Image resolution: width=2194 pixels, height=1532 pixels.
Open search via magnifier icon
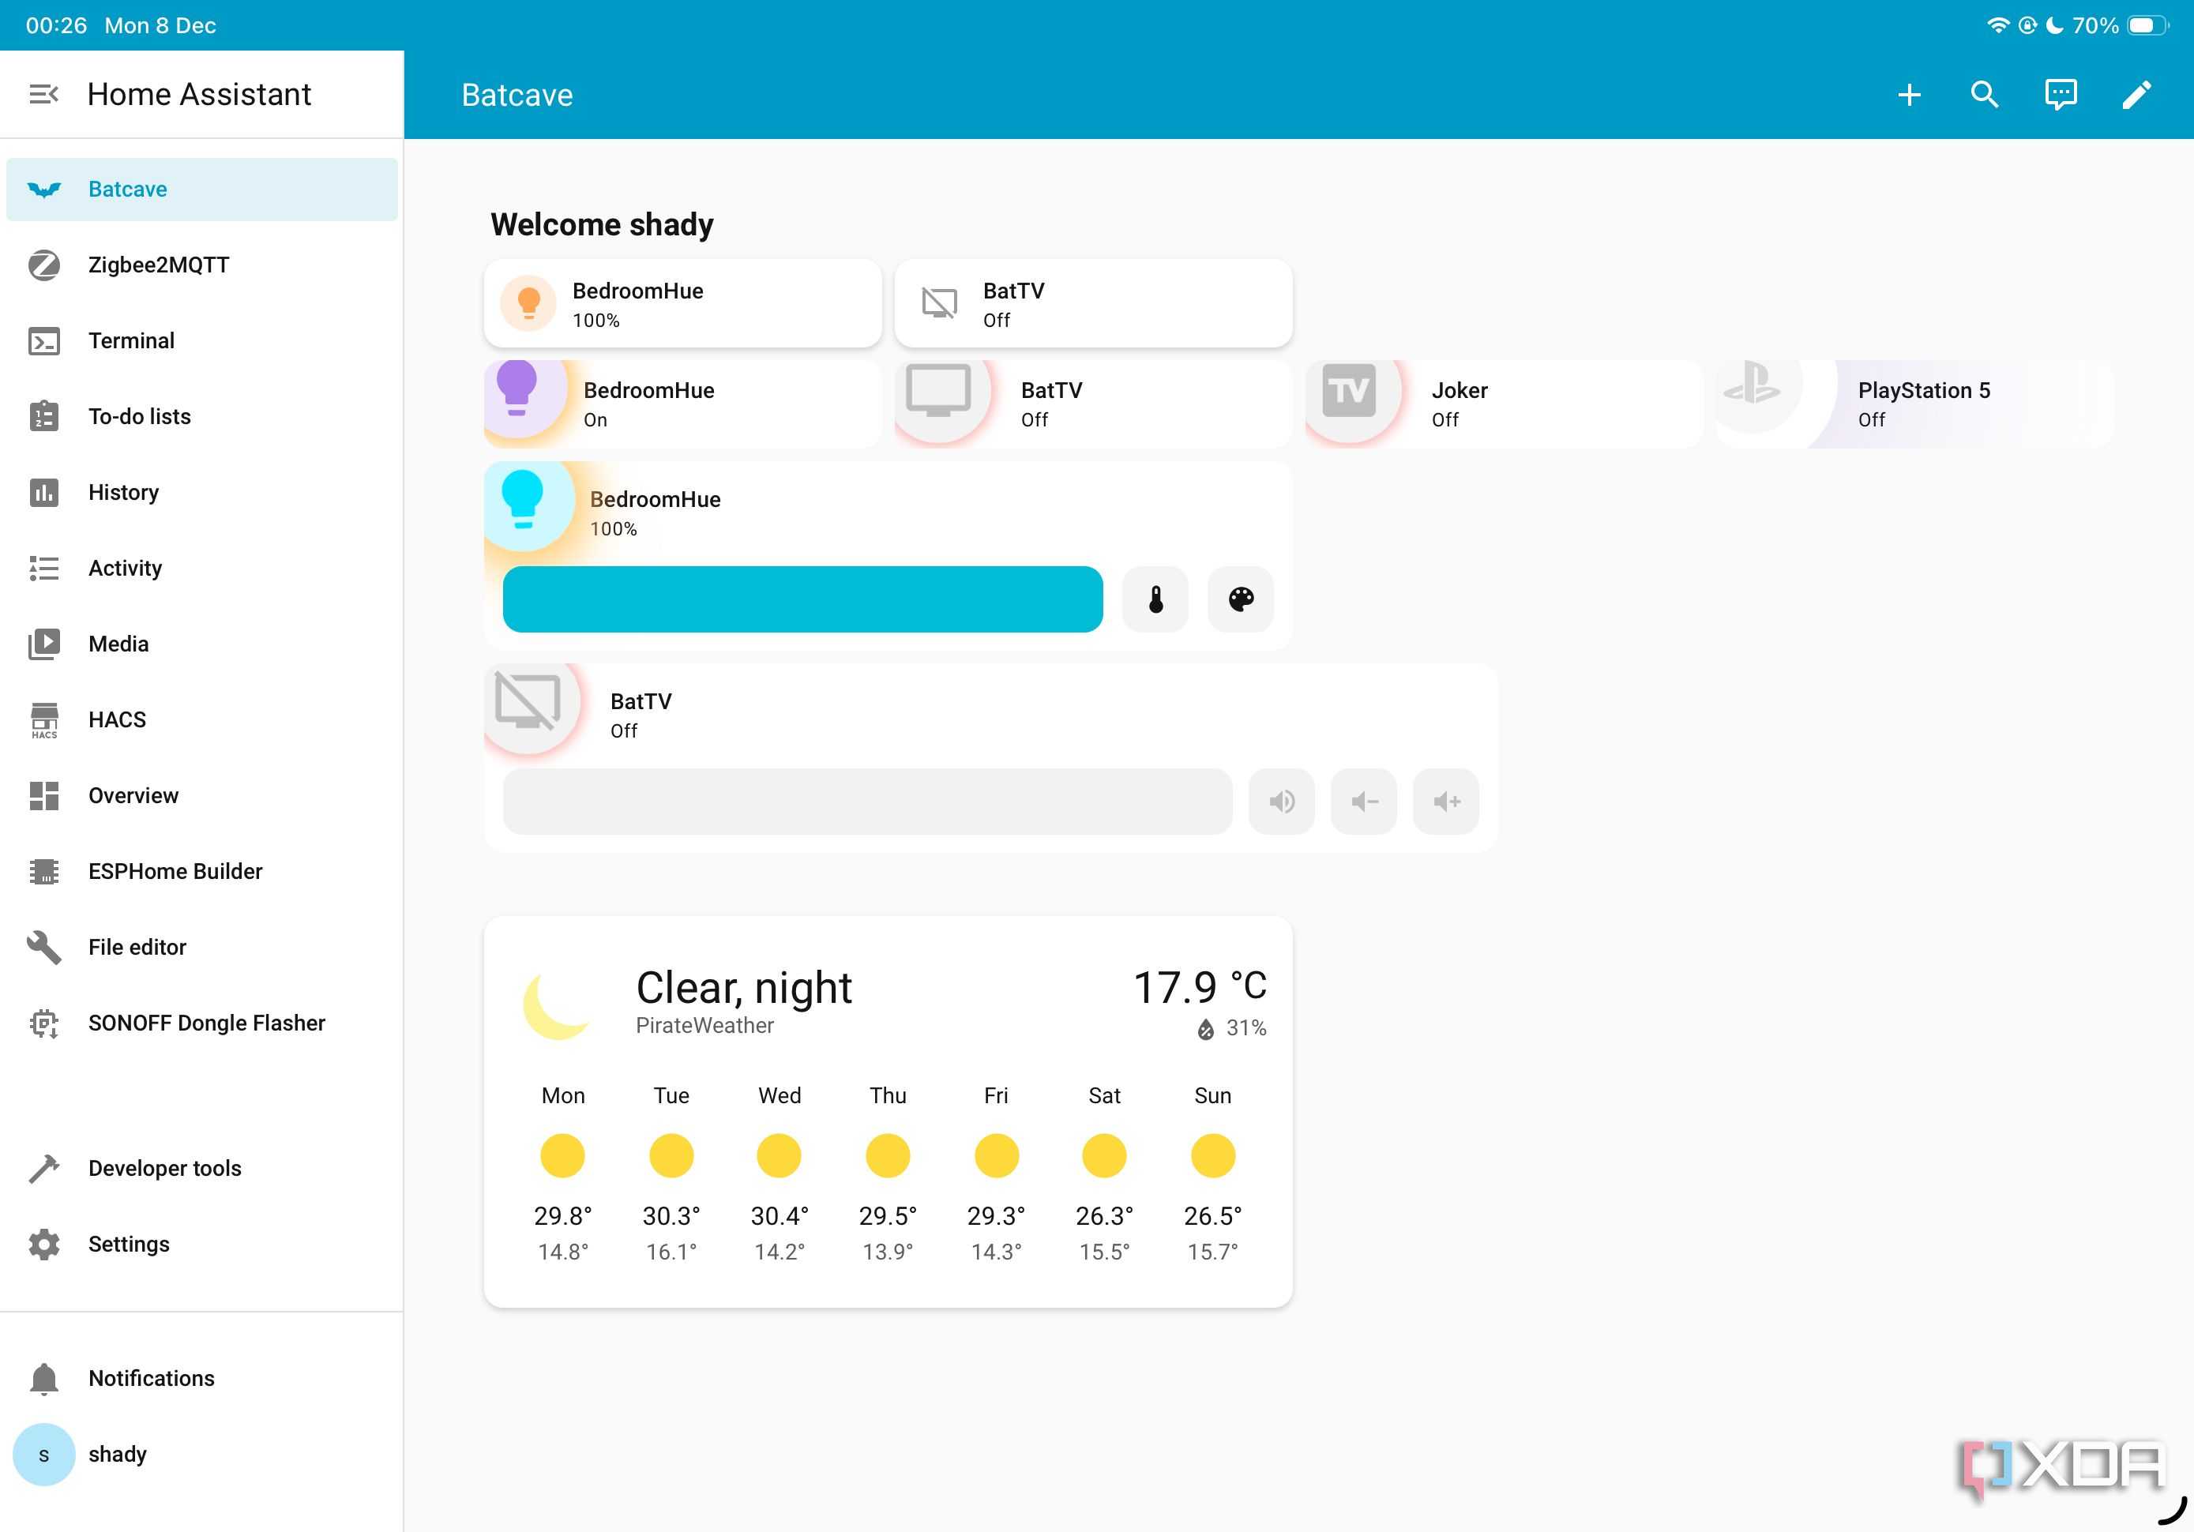click(x=1985, y=95)
